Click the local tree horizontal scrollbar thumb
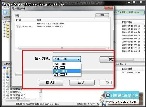The width and height of the screenshot is (146, 107). [18, 100]
